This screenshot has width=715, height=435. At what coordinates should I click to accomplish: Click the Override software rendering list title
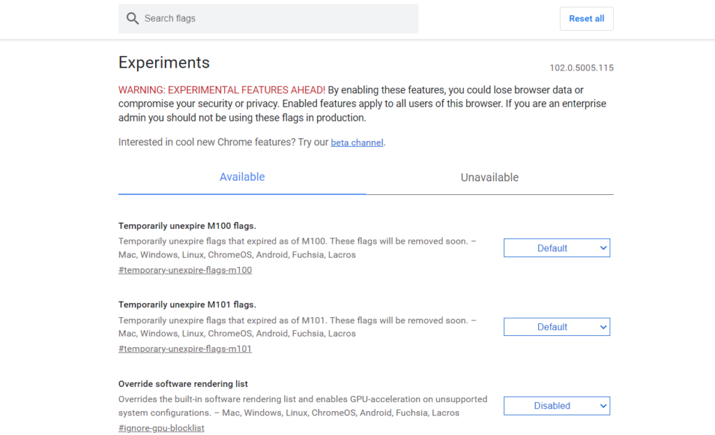[x=183, y=384]
